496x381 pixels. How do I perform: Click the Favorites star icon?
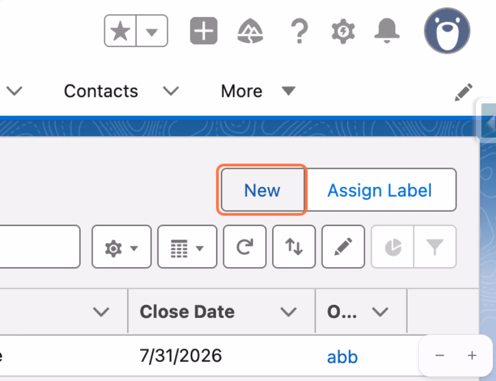pyautogui.click(x=120, y=31)
